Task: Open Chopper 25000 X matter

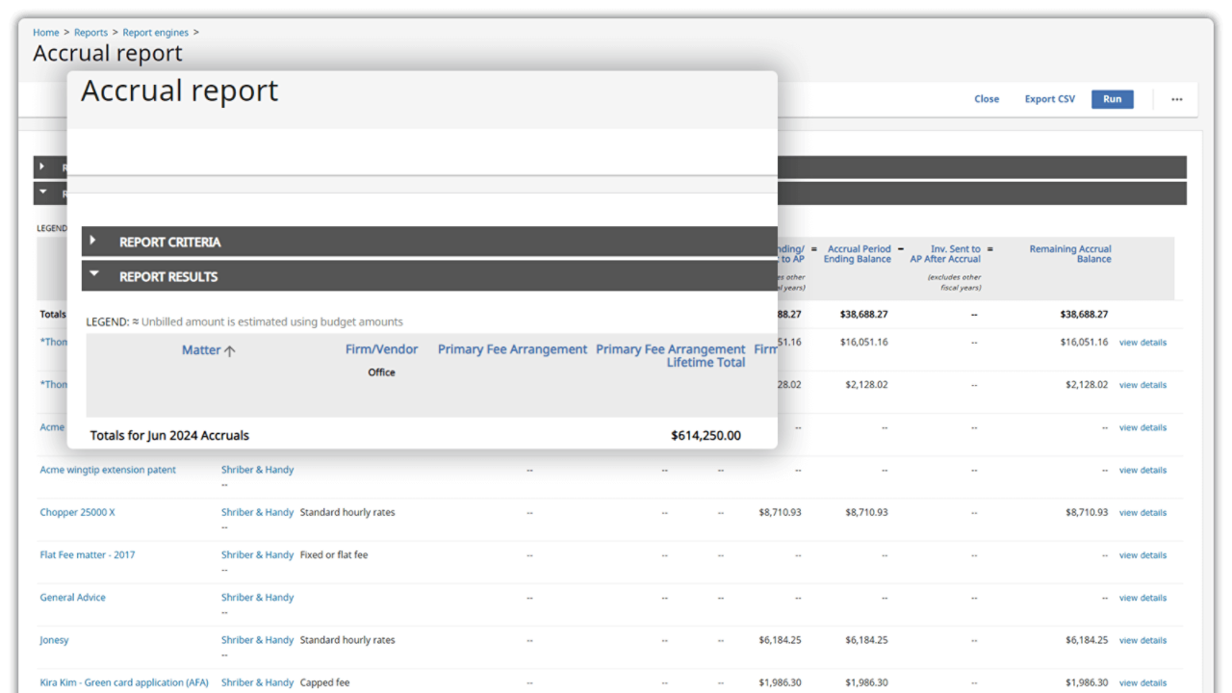Action: pos(77,512)
